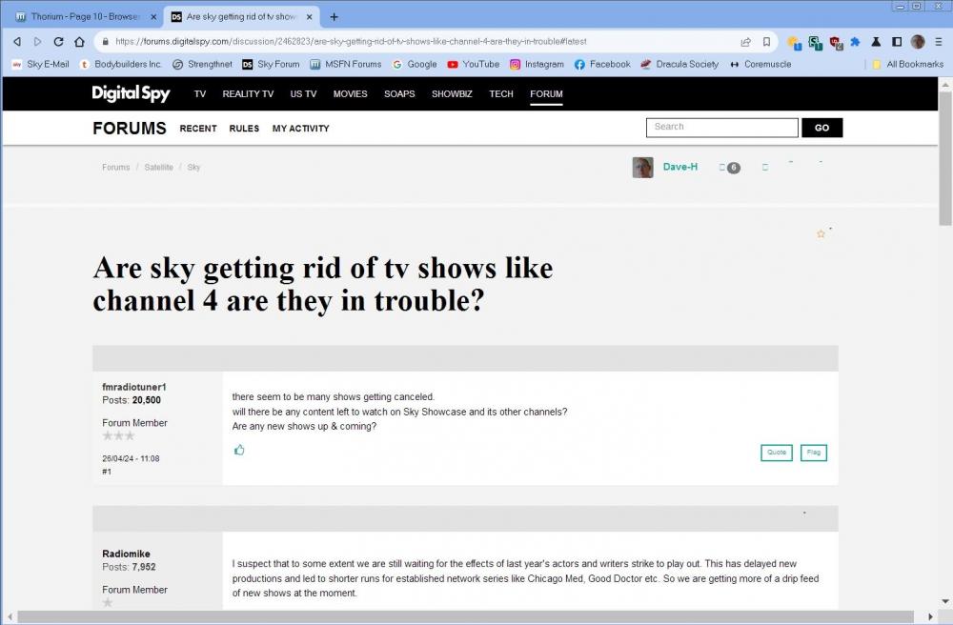Expand the browser profile avatar menu
953x625 pixels.
click(918, 42)
